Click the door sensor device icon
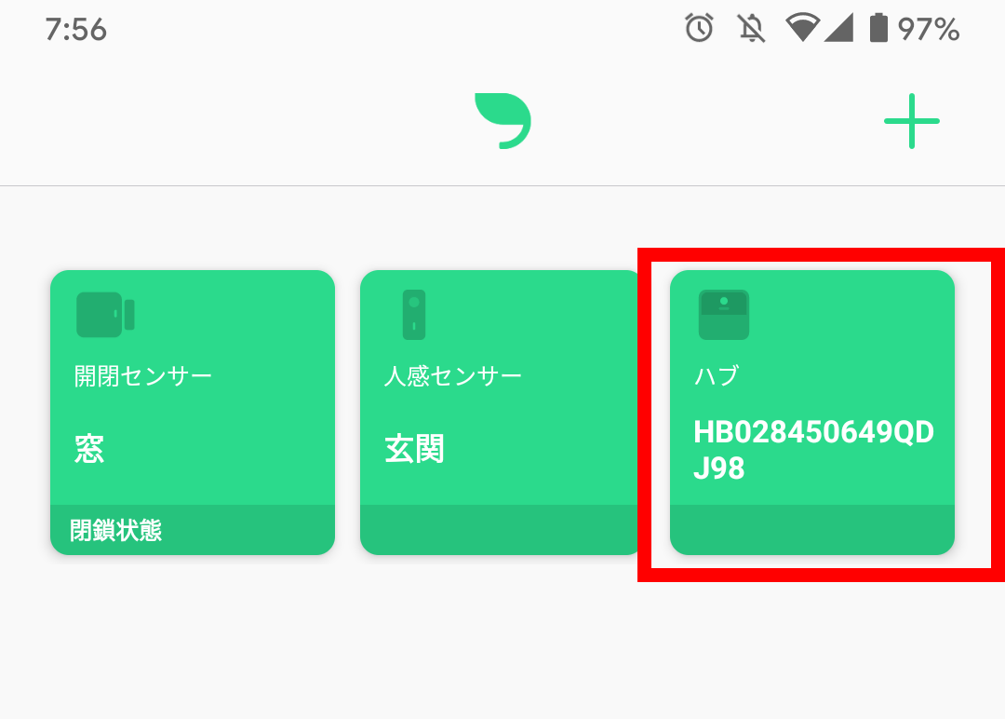This screenshot has height=719, width=1005. click(105, 314)
